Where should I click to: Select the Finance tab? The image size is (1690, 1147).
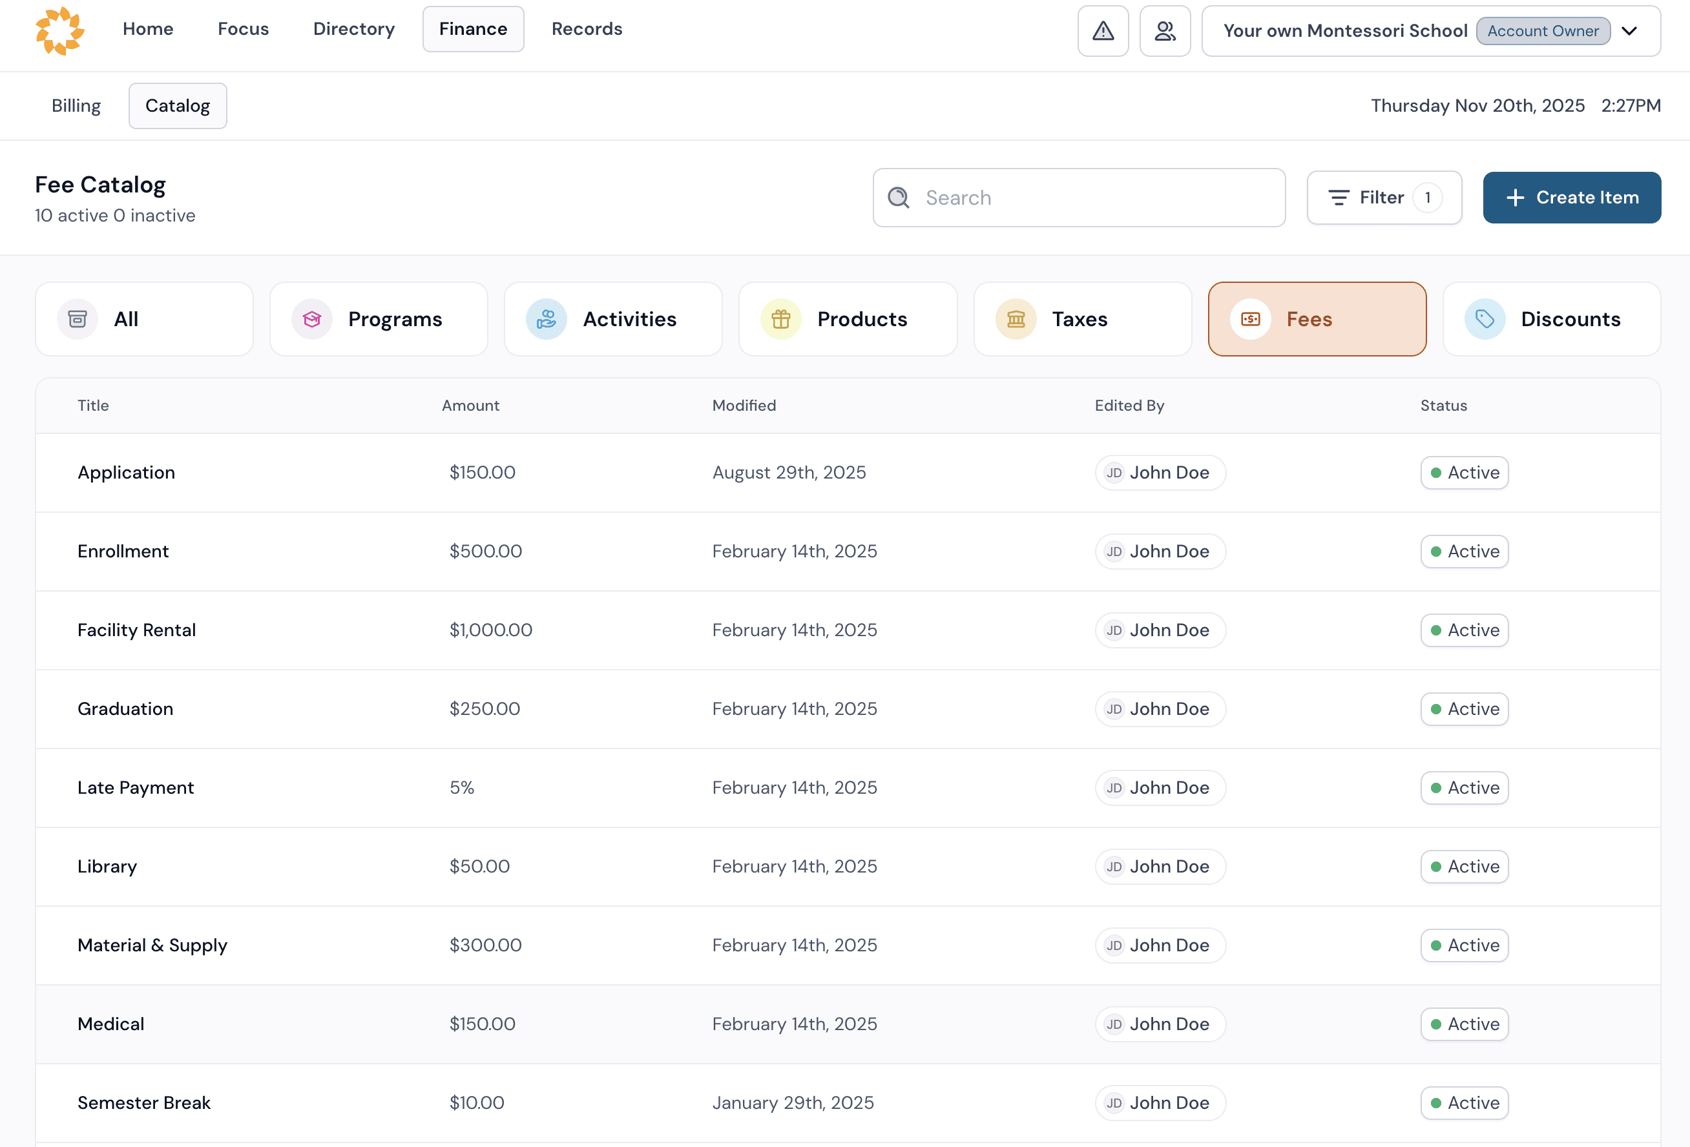click(473, 29)
